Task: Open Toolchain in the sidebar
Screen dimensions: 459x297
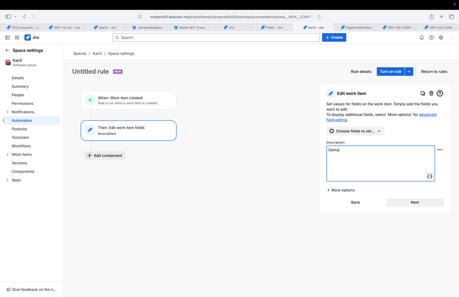Action: [20, 137]
